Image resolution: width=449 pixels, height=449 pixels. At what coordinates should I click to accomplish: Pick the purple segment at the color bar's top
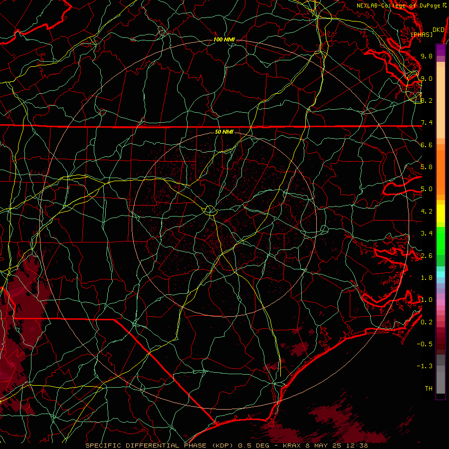pos(441,50)
